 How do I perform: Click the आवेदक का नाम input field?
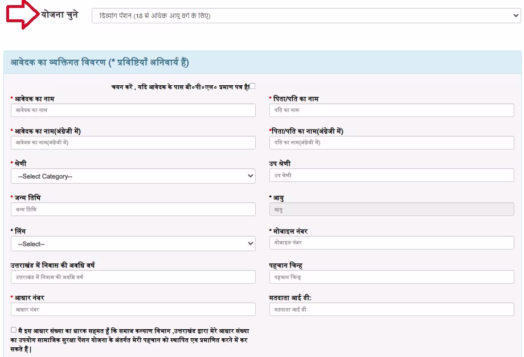coord(133,110)
